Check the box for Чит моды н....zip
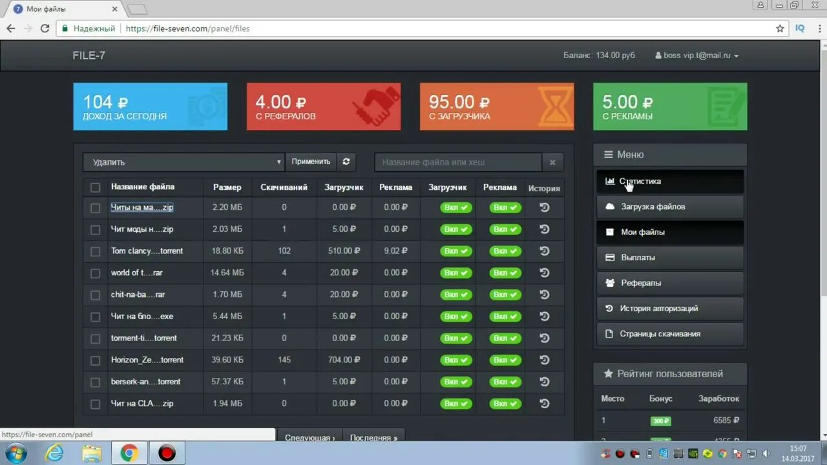 (96, 230)
